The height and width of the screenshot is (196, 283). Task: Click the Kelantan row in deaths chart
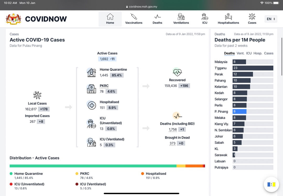244,87
